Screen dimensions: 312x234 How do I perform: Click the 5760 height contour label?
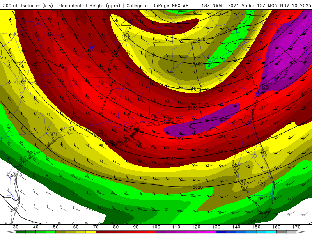171,159
